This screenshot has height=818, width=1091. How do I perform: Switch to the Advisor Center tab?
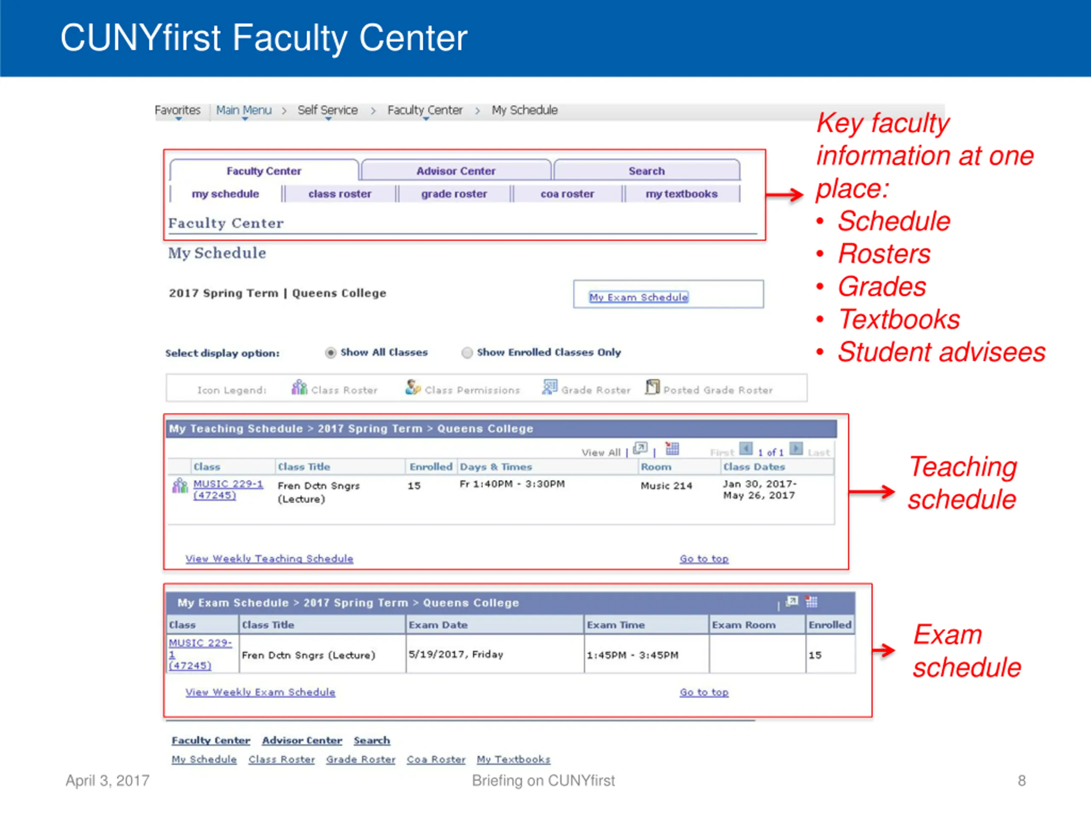click(x=455, y=170)
